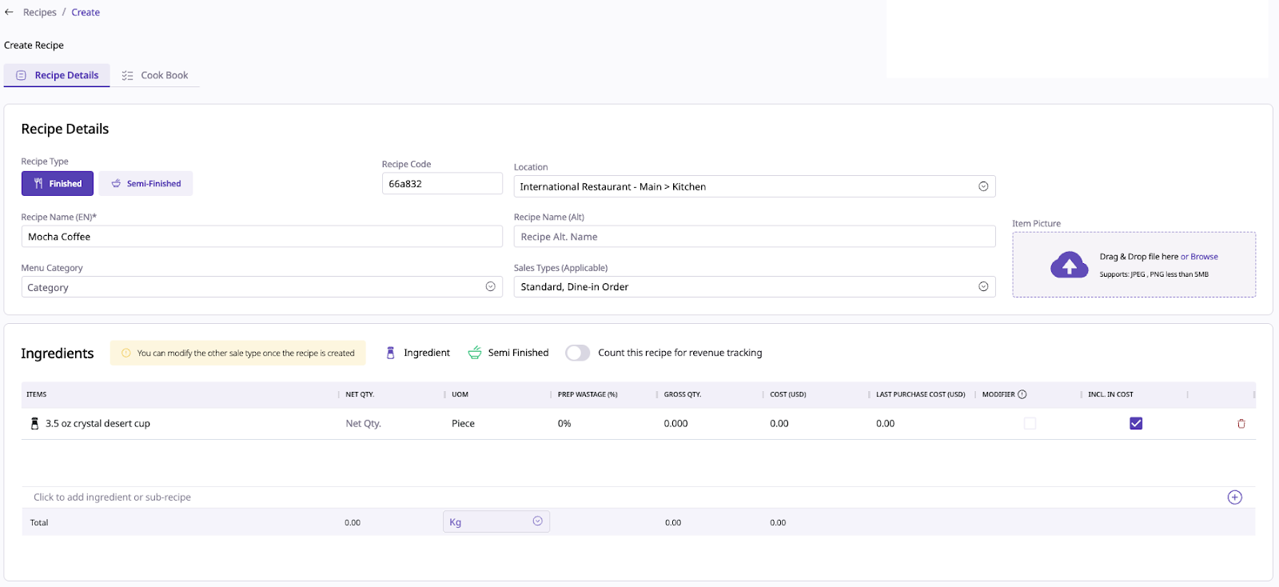Select the Semi Finished bowl icon filter
This screenshot has height=587, width=1279.
click(x=475, y=353)
